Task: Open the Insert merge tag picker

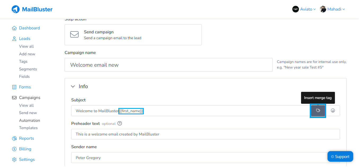Action: coord(318,111)
